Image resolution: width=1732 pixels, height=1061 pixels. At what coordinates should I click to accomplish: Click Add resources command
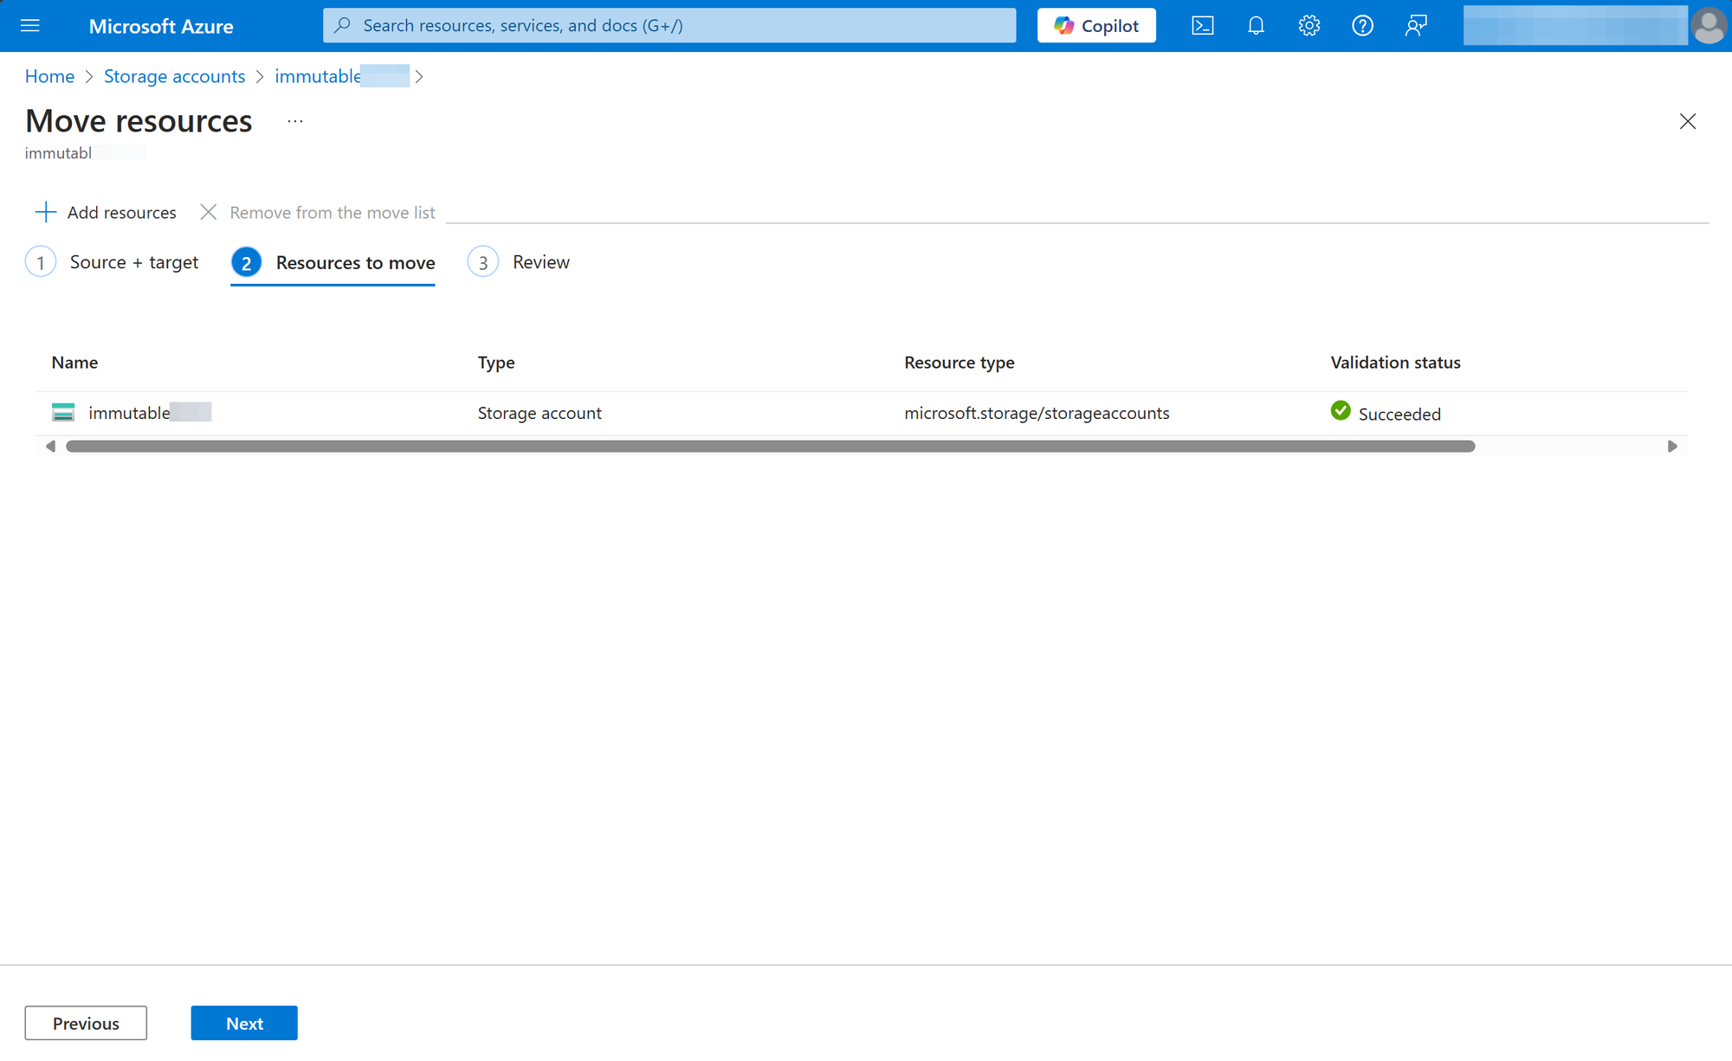(106, 212)
